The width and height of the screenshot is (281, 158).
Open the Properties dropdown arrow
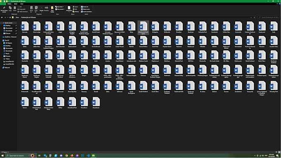(x=69, y=12)
